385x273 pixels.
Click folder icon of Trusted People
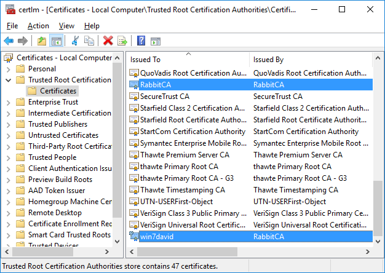pos(20,157)
